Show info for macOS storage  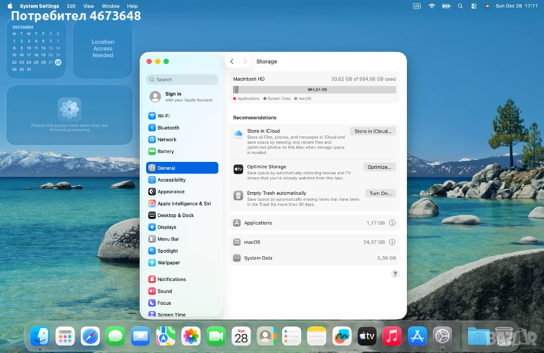click(392, 242)
